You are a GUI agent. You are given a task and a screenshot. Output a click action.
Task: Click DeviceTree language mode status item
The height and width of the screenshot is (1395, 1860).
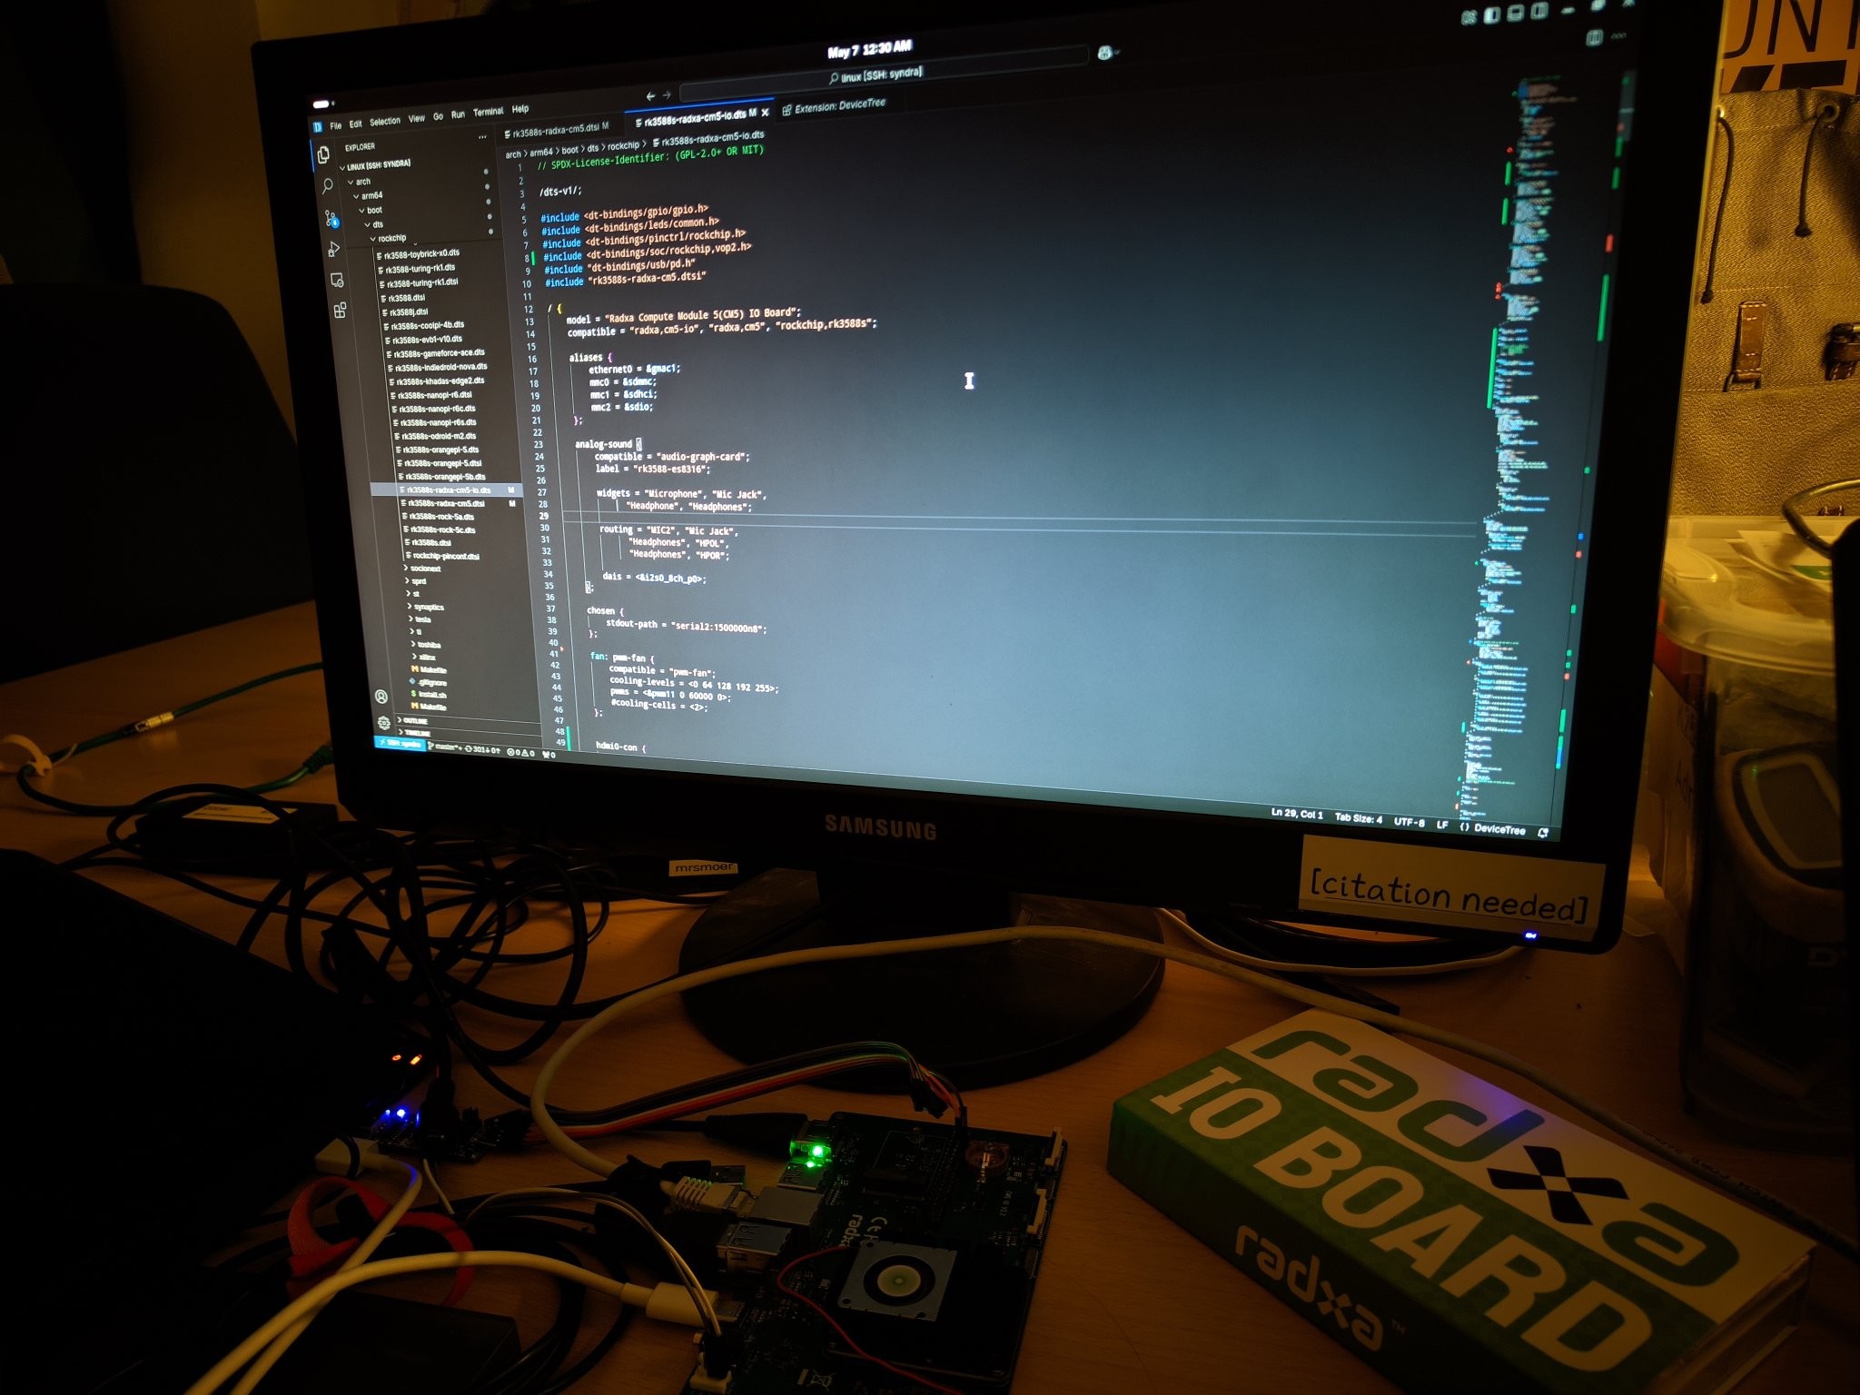1493,828
